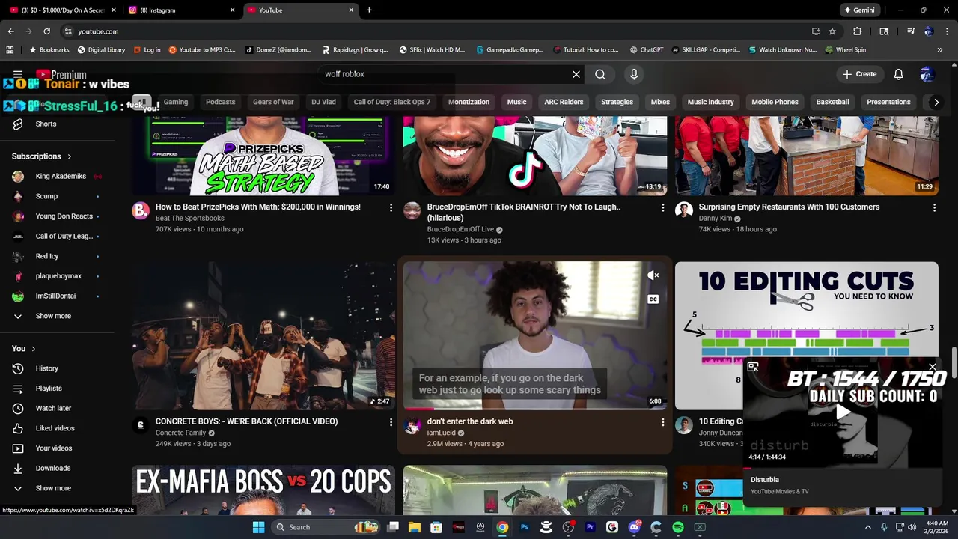Start voice search with the microphone icon

coord(634,74)
